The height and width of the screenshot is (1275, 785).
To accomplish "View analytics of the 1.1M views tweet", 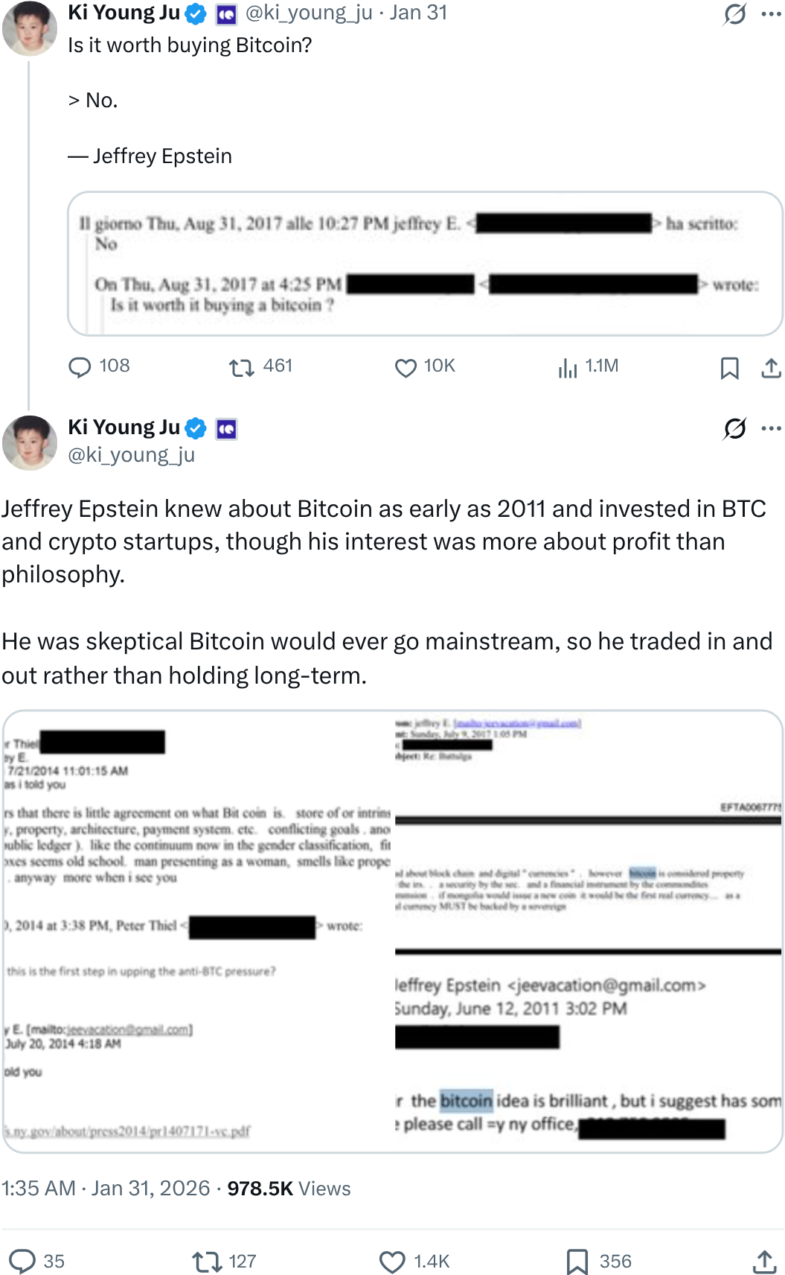I will tap(568, 367).
